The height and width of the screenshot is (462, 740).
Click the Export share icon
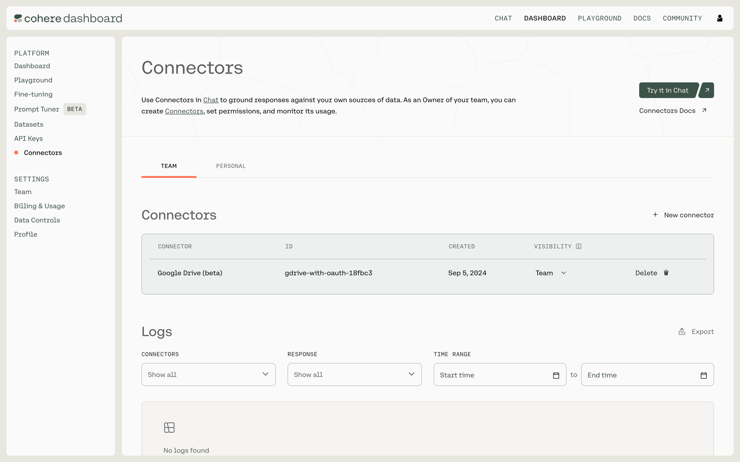(x=682, y=331)
